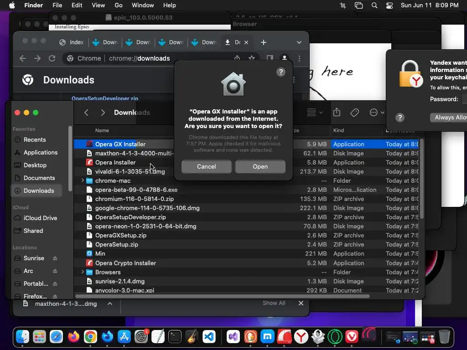This screenshot has height=350, width=467.
Task: Open Chrome tab search dropdown
Action: pos(299,42)
